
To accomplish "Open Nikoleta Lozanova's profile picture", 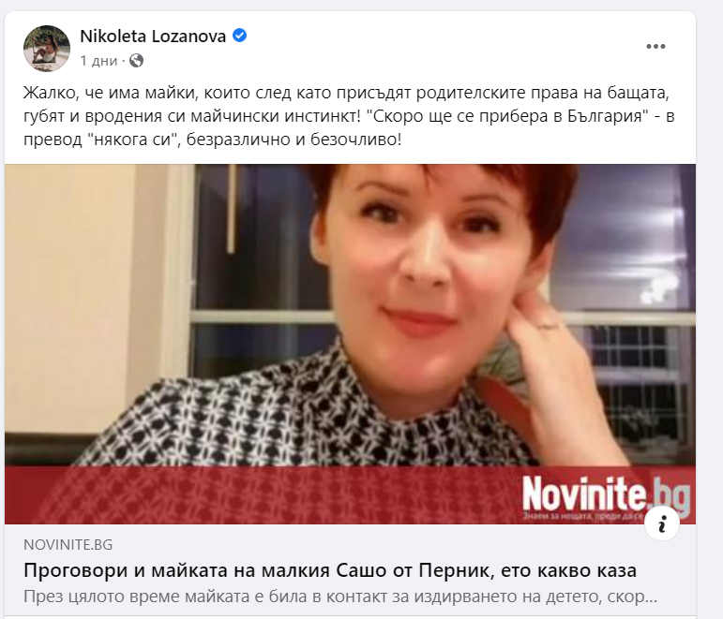I will tap(47, 49).
